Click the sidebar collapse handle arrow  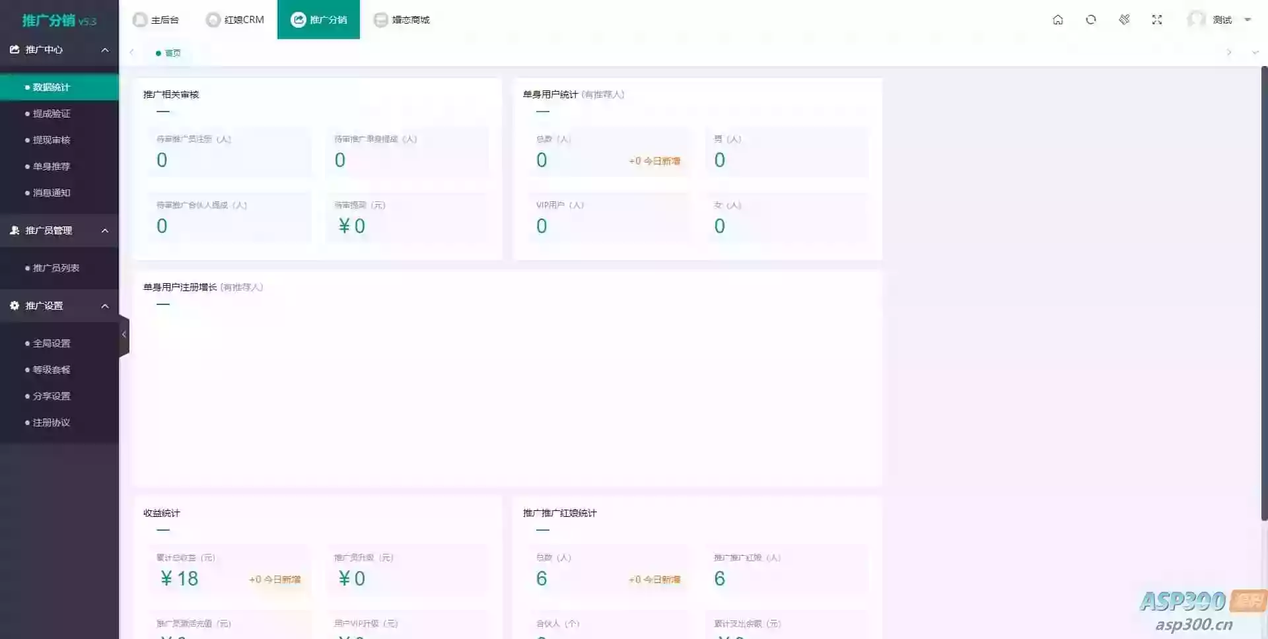(x=124, y=335)
